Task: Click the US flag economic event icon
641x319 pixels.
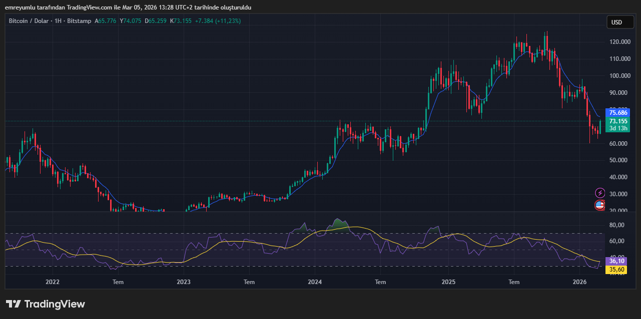Action: point(599,205)
